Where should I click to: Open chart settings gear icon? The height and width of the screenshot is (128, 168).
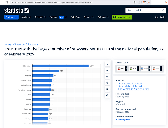107,76
